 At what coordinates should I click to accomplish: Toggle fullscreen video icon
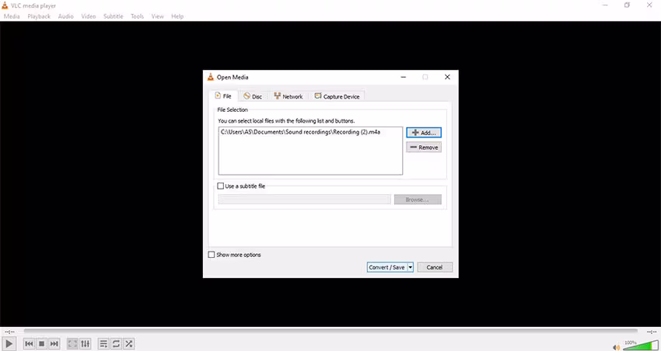pyautogui.click(x=72, y=344)
